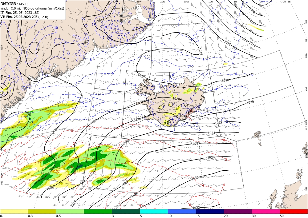Click the '15W' longitude label

187,2
